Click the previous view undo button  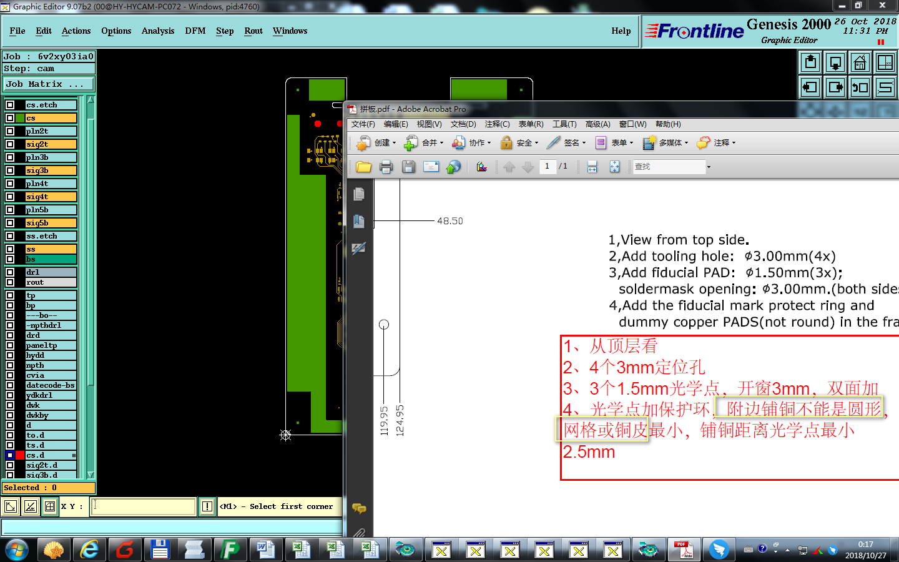click(x=860, y=87)
